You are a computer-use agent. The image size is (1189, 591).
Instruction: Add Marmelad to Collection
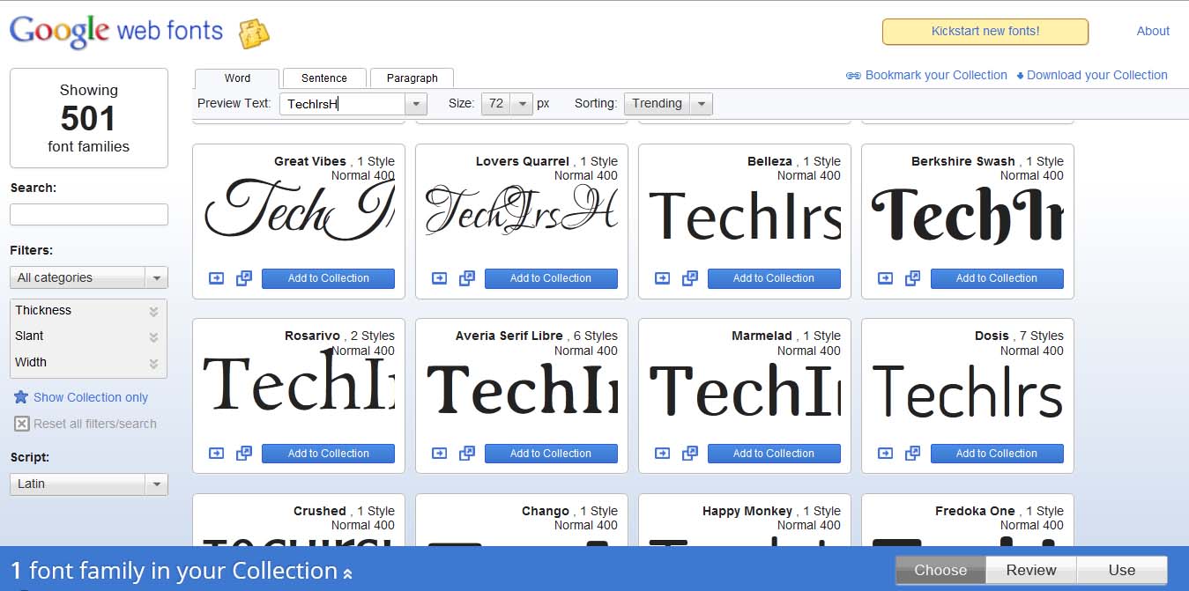[x=774, y=454]
